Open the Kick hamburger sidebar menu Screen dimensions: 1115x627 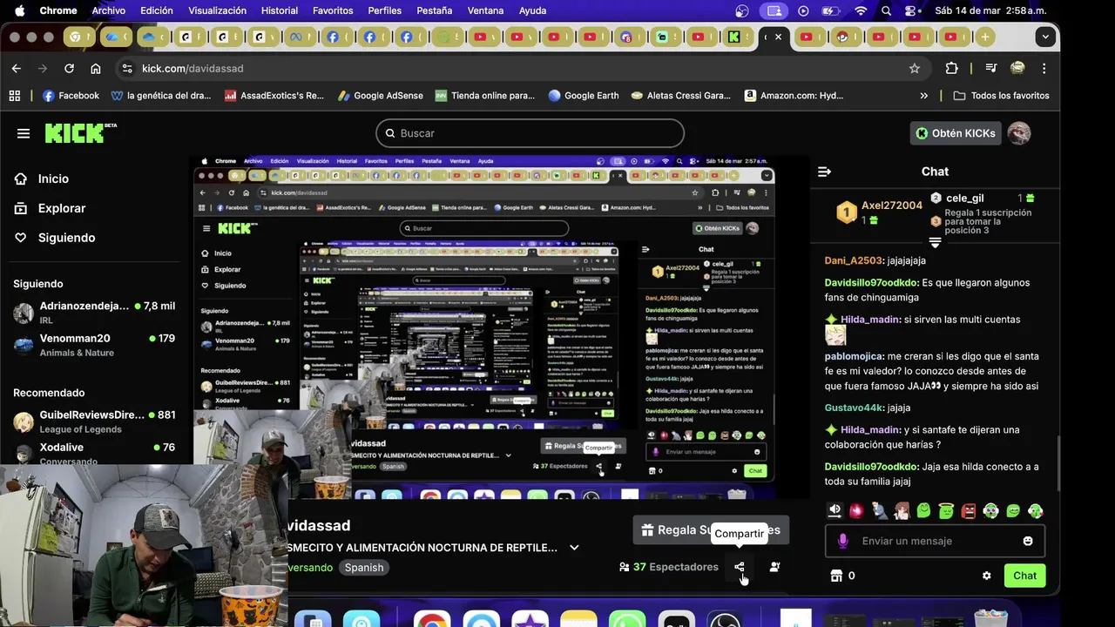(24, 133)
